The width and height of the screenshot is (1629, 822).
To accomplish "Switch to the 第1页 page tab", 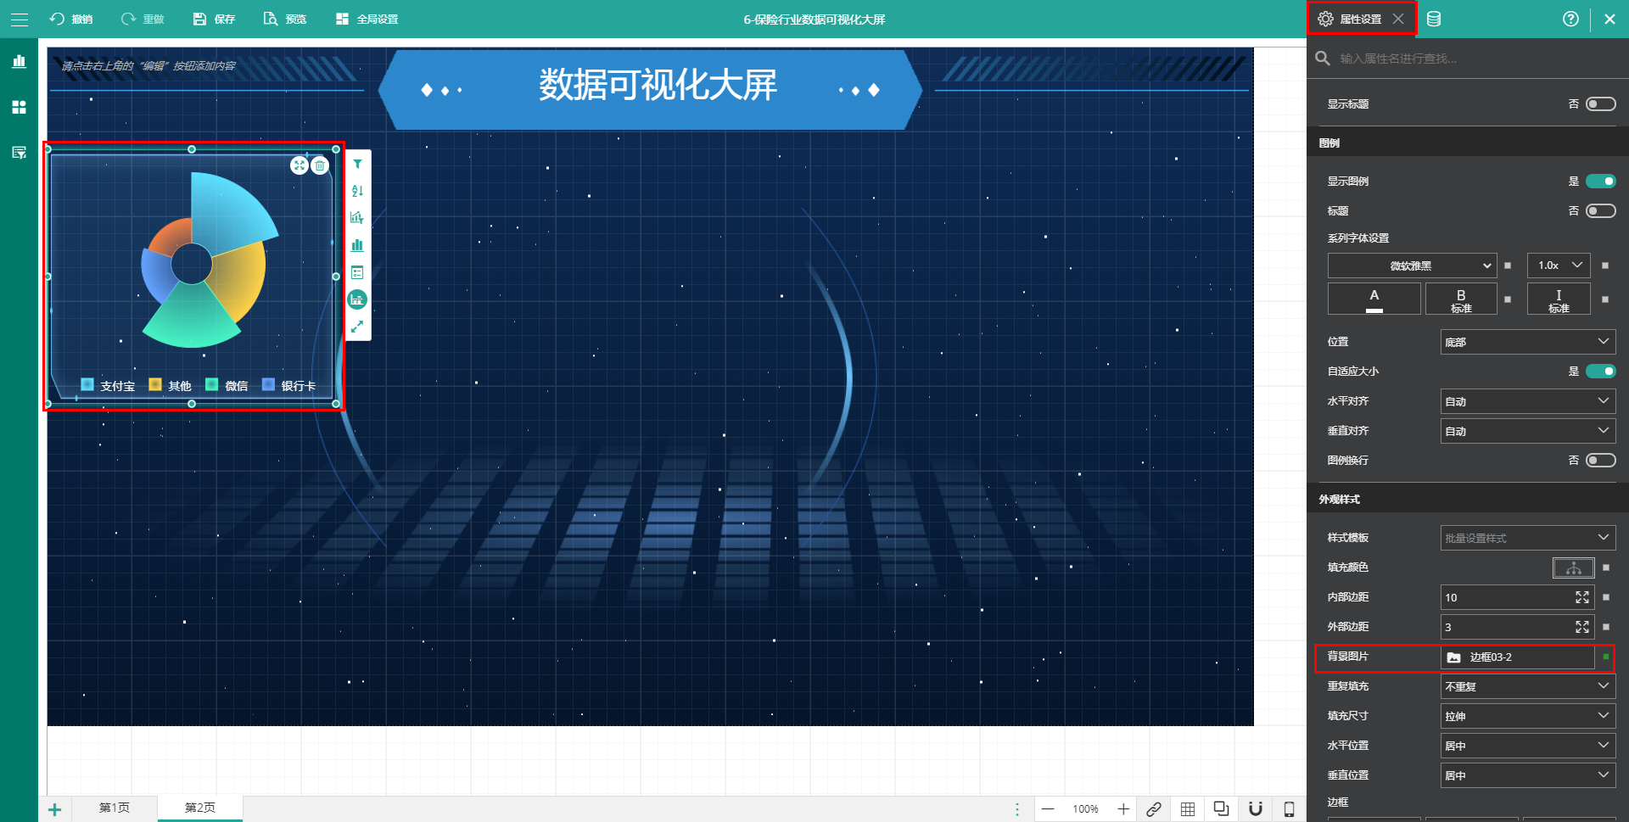I will click(x=115, y=808).
